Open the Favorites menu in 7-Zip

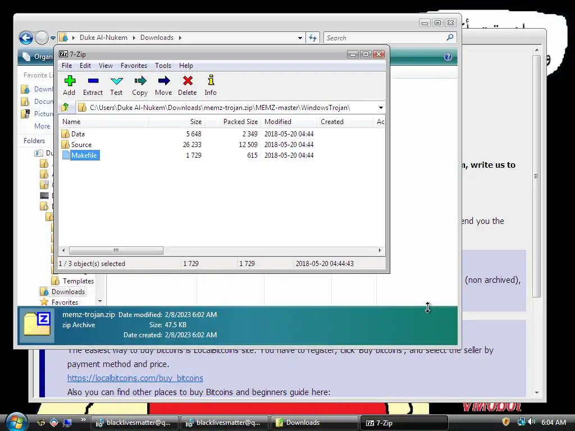(134, 66)
